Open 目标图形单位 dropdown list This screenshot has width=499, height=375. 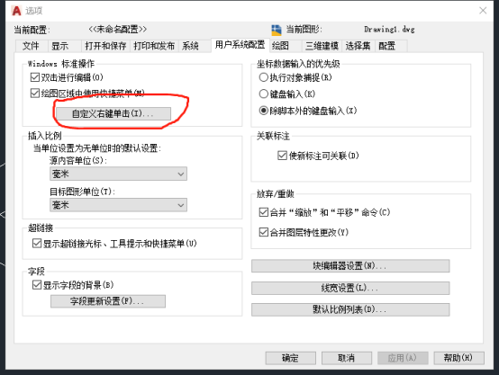pos(118,205)
